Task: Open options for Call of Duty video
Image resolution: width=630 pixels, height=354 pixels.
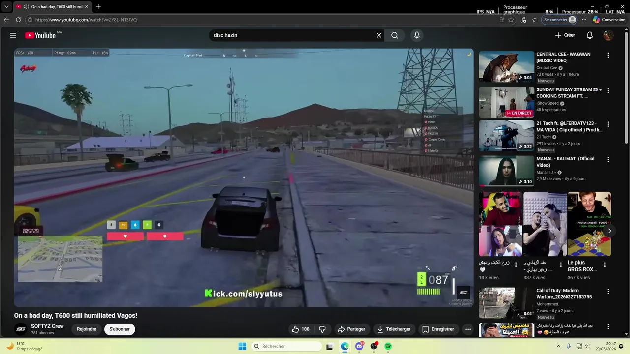Action: click(x=608, y=291)
